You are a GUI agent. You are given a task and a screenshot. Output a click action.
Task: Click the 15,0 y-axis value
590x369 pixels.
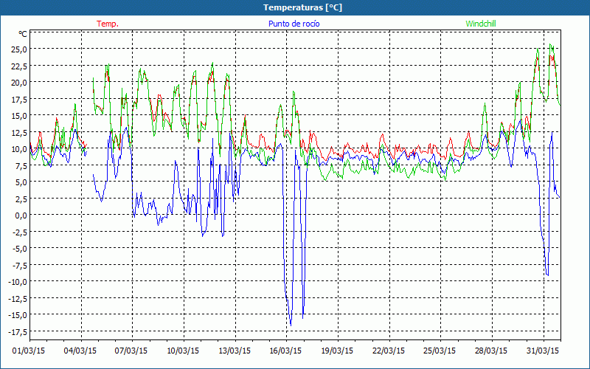tap(19, 116)
